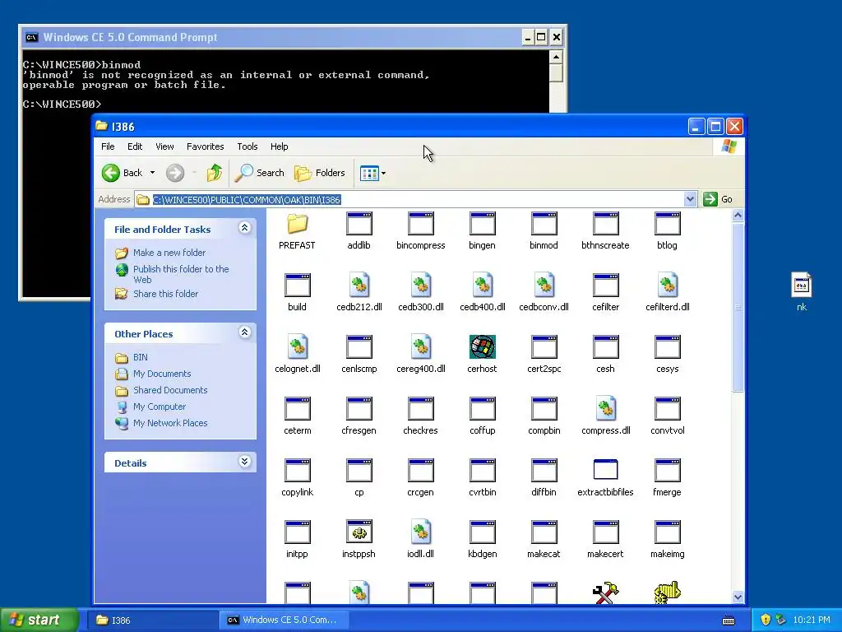Switch to Command Prompt taskbar button
Image resolution: width=842 pixels, height=632 pixels.
pyautogui.click(x=284, y=620)
